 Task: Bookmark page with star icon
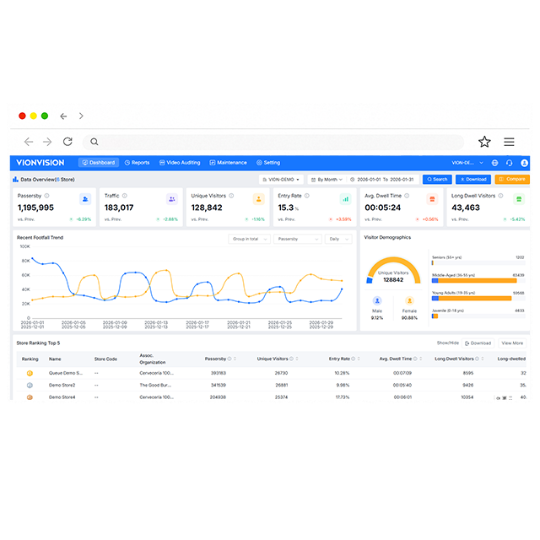[484, 142]
